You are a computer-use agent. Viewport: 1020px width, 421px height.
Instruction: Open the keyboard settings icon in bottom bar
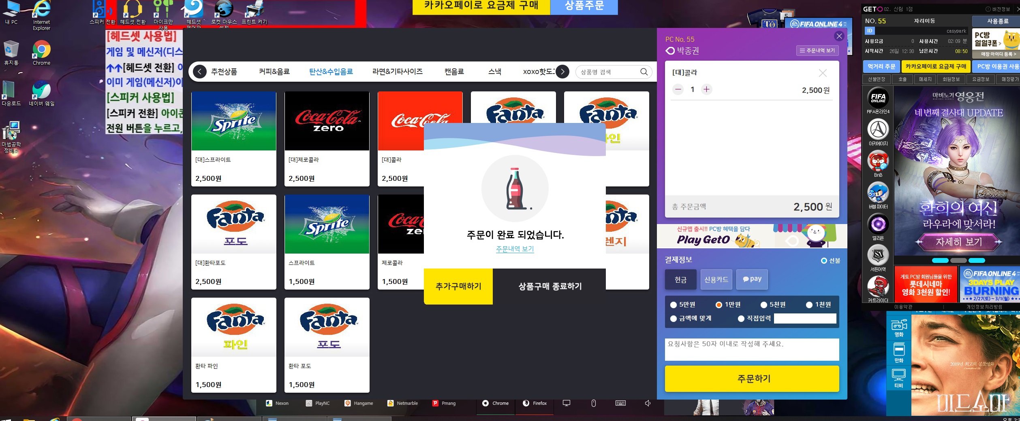620,403
